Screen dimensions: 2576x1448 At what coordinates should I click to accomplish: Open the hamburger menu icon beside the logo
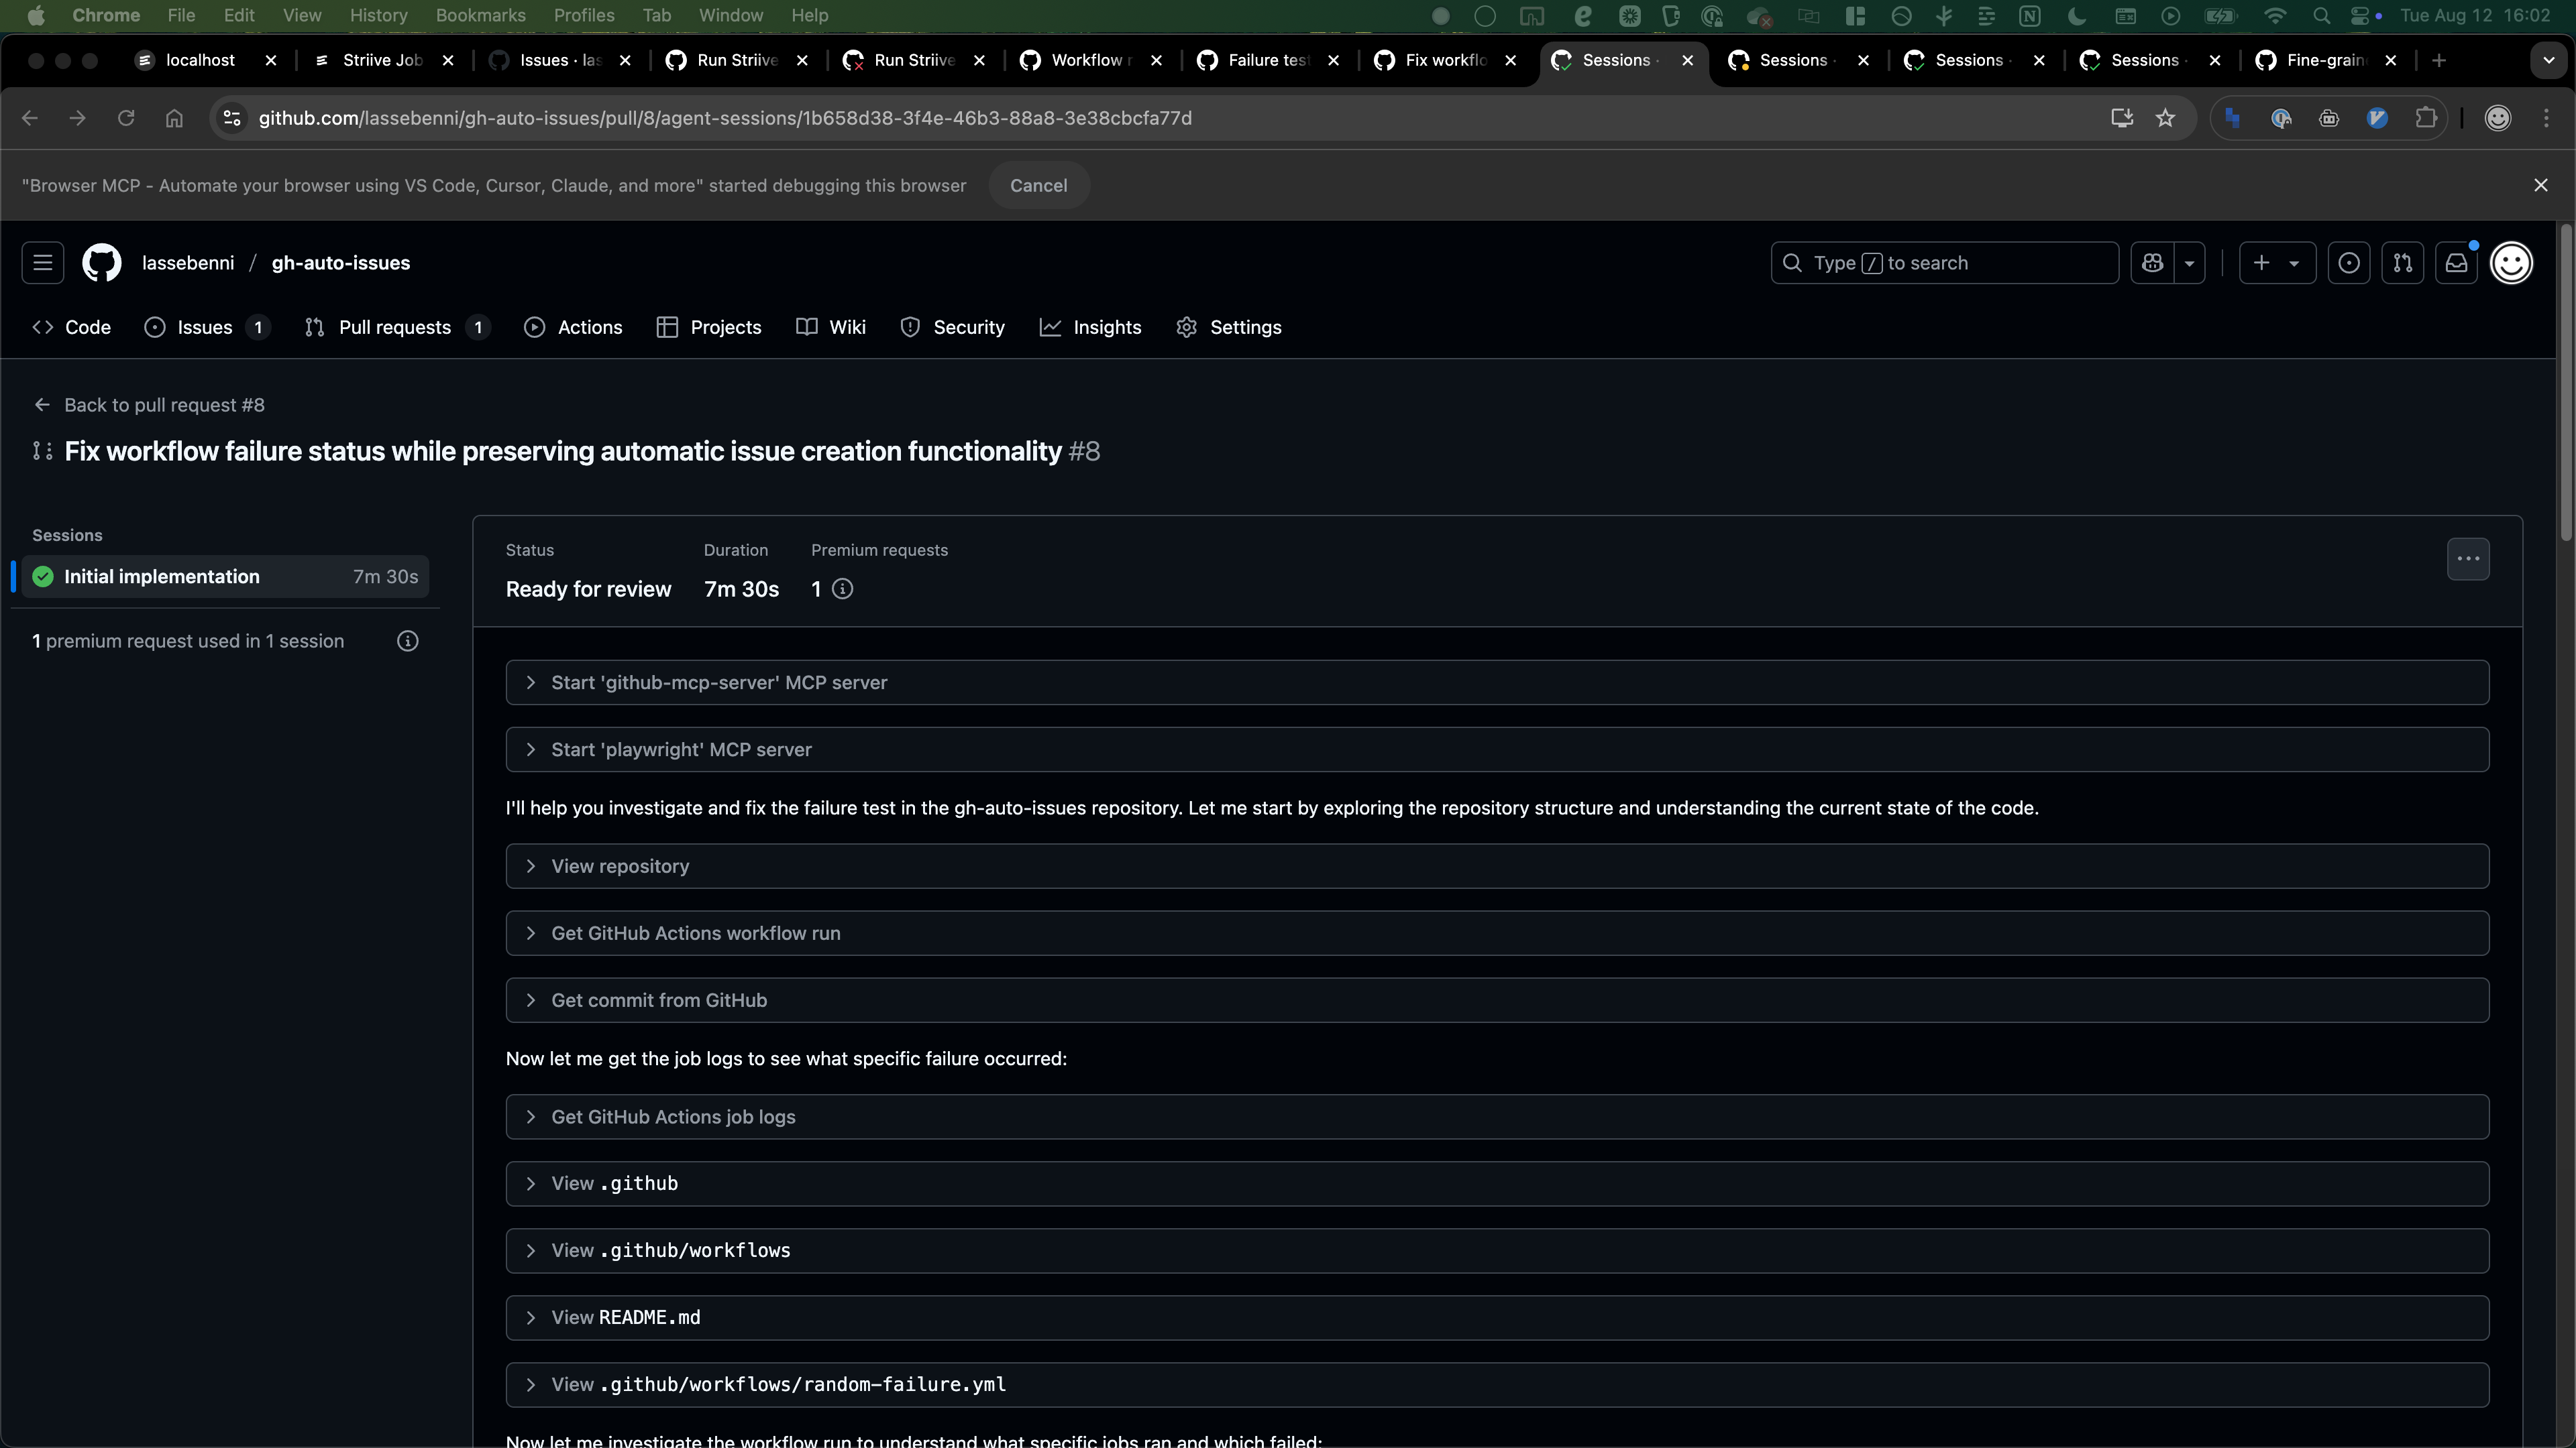42,263
